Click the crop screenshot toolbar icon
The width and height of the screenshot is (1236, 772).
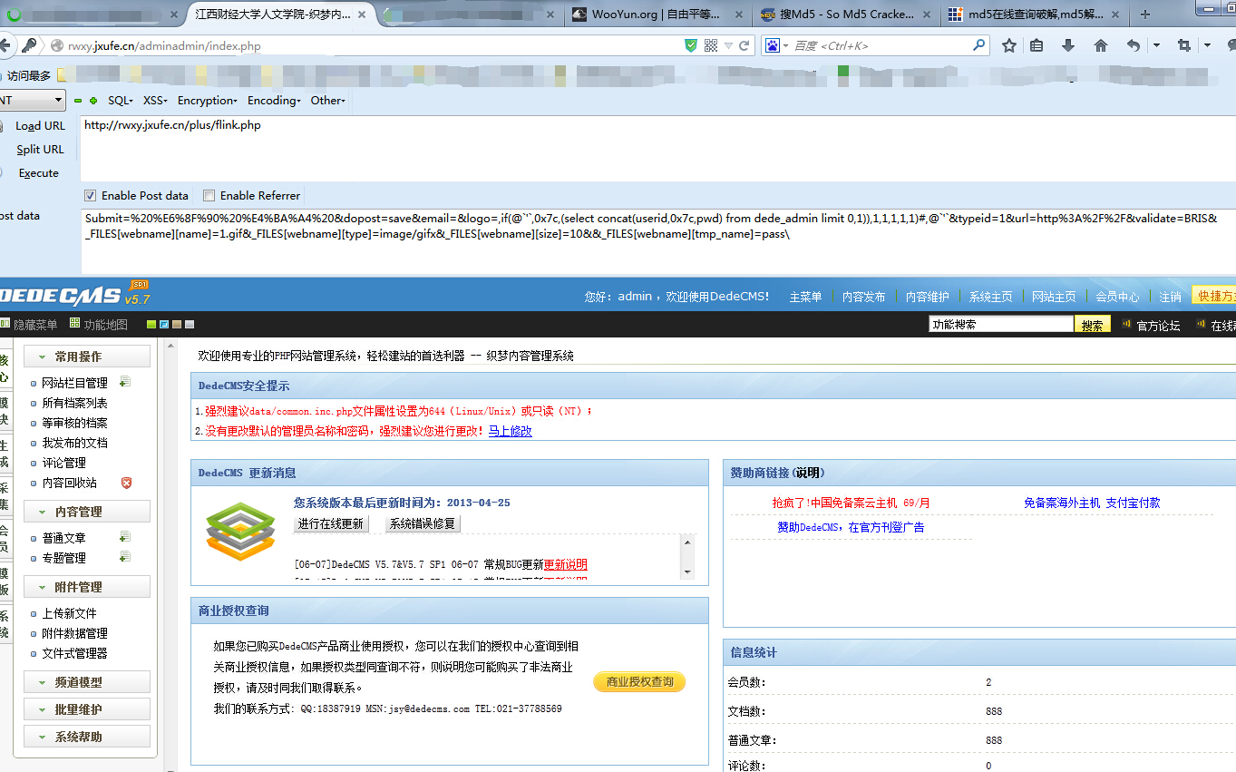(x=1183, y=45)
